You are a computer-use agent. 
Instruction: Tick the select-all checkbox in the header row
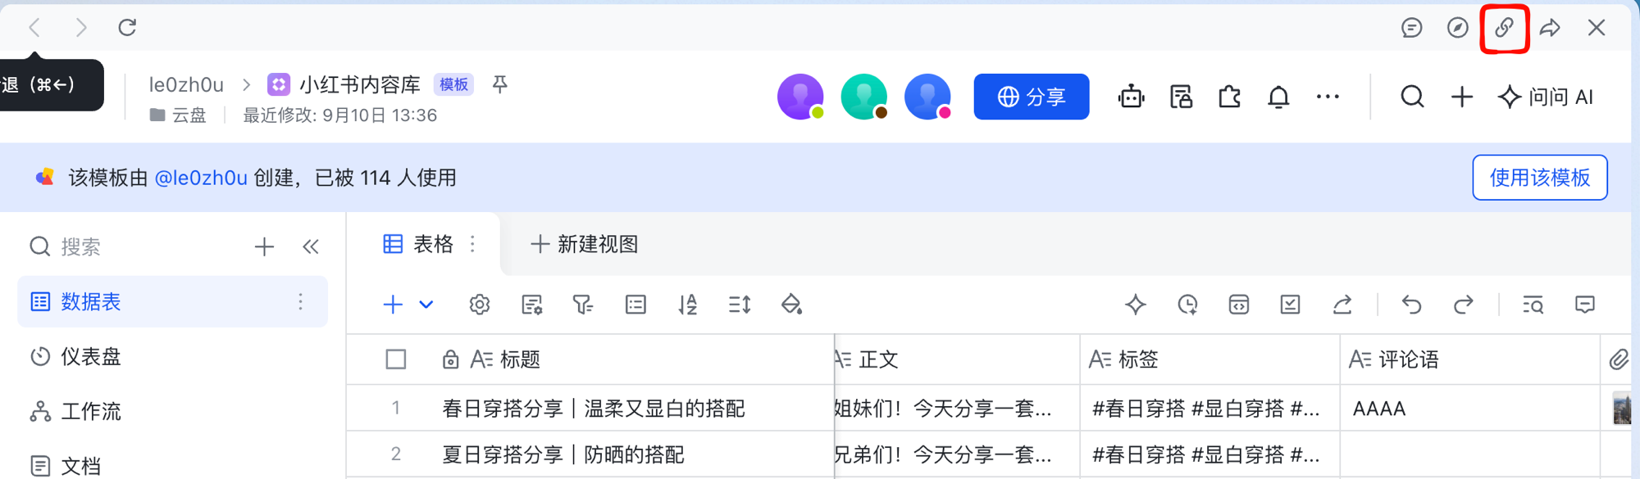coord(396,359)
